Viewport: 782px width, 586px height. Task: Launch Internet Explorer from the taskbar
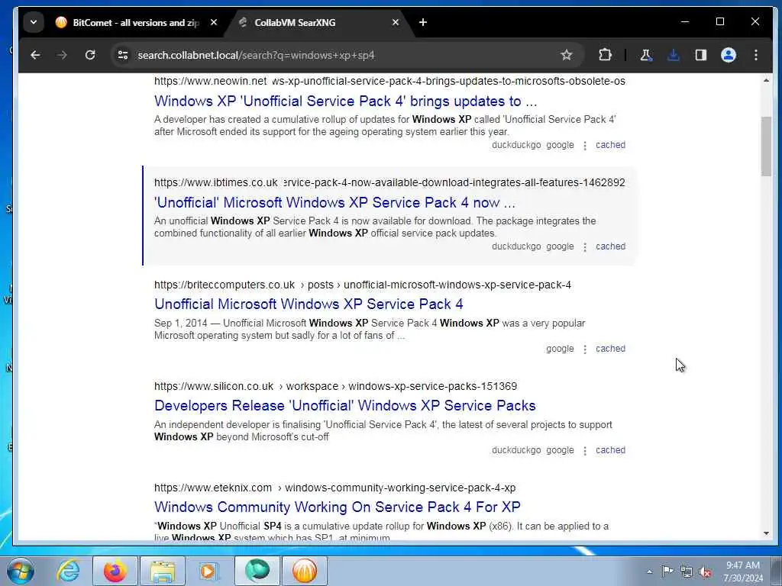(x=67, y=571)
